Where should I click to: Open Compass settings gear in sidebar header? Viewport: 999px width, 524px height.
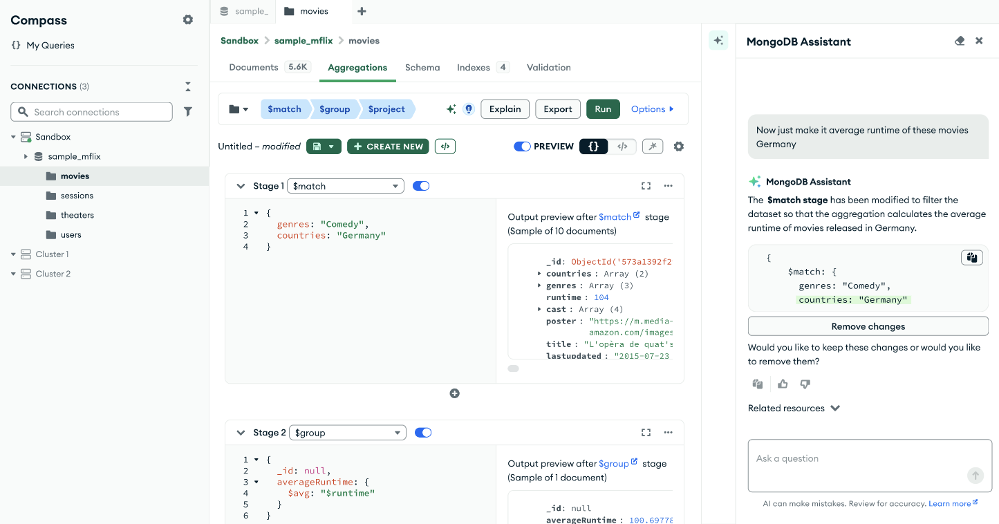point(188,20)
